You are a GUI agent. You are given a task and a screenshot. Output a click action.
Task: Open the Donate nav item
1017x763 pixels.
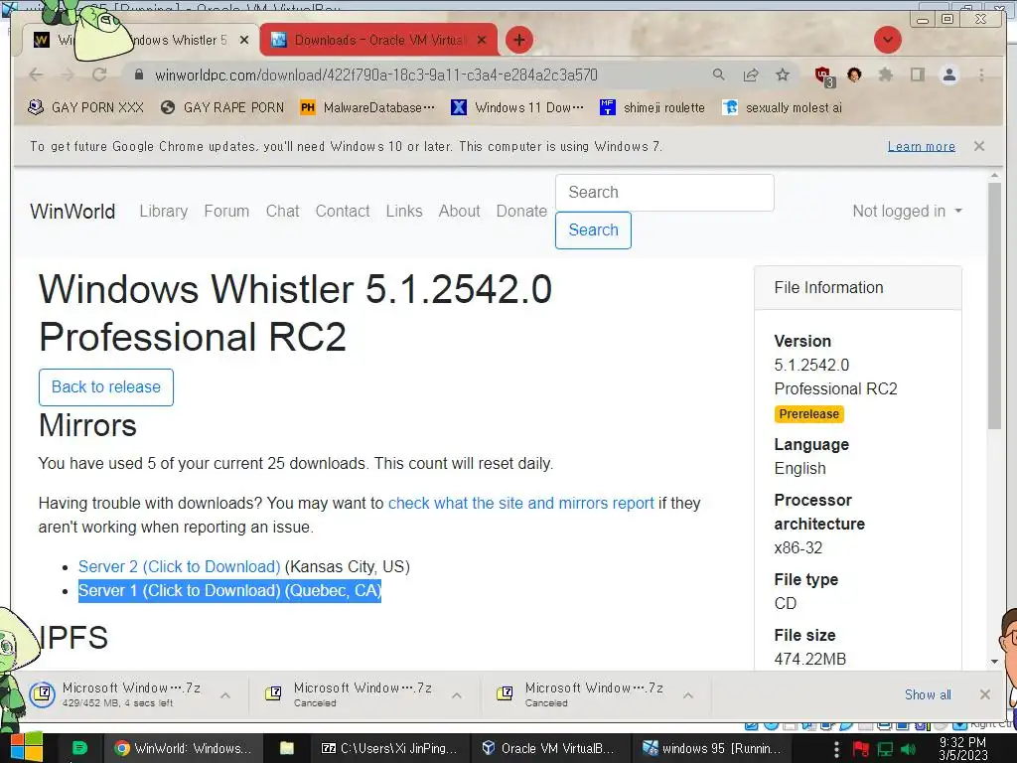tap(521, 211)
